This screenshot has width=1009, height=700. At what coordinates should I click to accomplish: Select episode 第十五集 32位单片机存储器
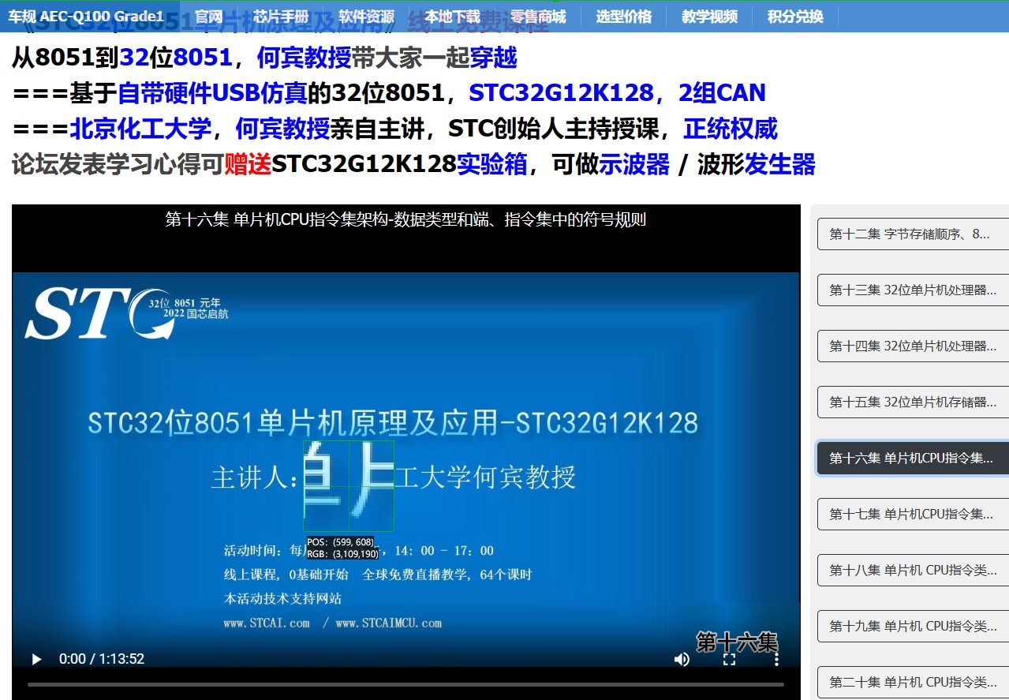pyautogui.click(x=913, y=402)
